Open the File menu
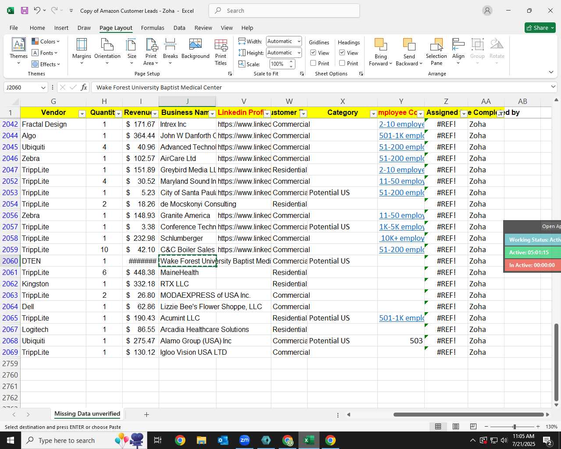The width and height of the screenshot is (561, 449). (x=14, y=28)
